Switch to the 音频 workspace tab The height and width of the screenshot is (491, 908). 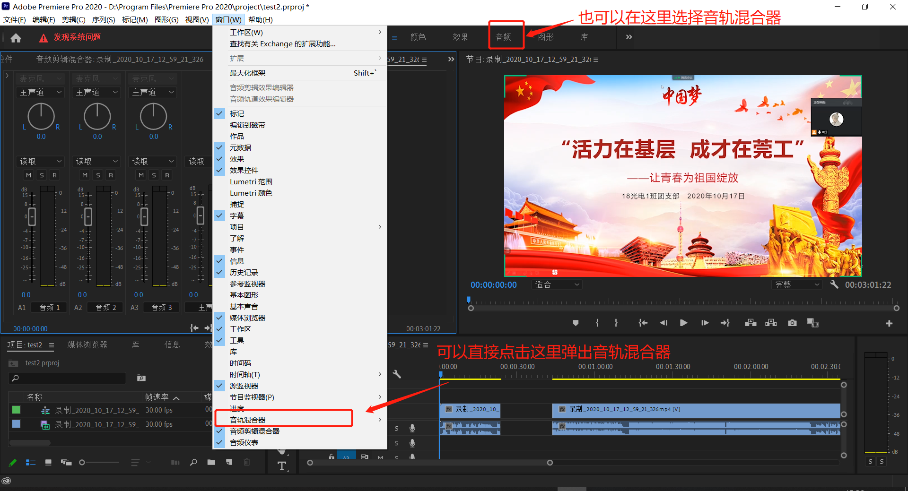[503, 37]
